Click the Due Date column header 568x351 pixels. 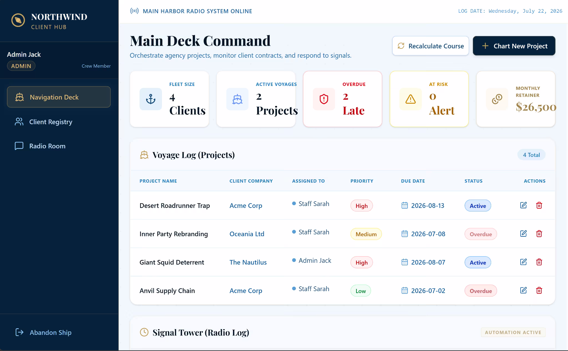tap(413, 181)
